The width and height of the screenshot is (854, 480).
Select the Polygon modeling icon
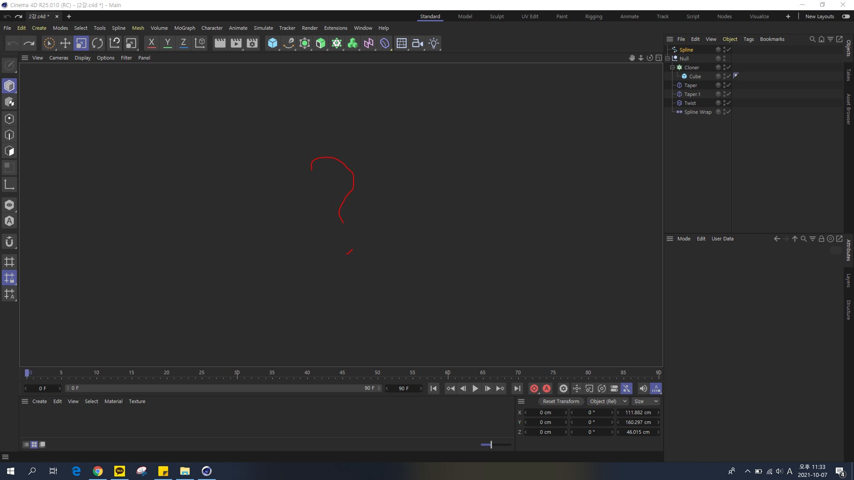click(x=9, y=151)
